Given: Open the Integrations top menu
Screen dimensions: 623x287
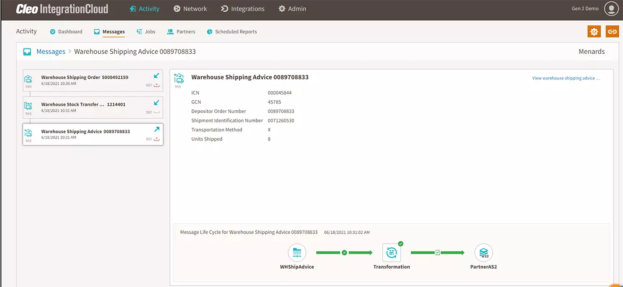Looking at the screenshot, I should pos(243,9).
